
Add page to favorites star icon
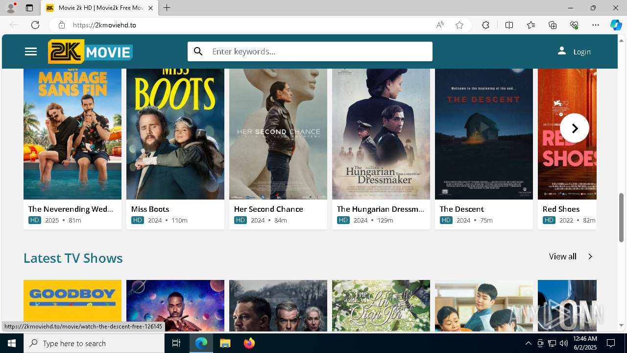coord(459,25)
